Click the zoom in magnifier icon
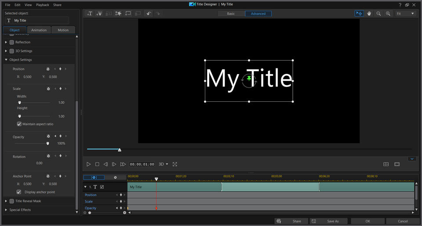The width and height of the screenshot is (422, 226). coord(388,14)
